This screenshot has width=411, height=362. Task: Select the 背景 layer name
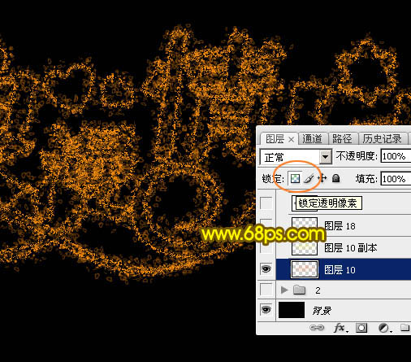click(322, 311)
